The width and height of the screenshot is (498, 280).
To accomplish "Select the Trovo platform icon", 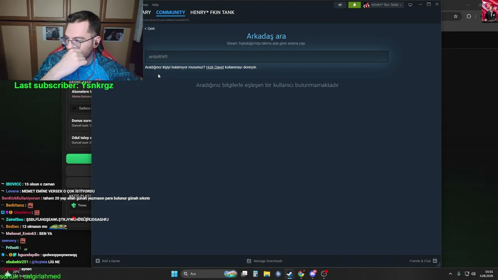I will (74, 205).
